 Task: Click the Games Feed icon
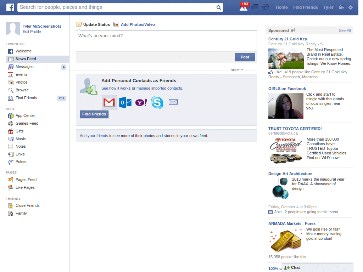point(11,124)
